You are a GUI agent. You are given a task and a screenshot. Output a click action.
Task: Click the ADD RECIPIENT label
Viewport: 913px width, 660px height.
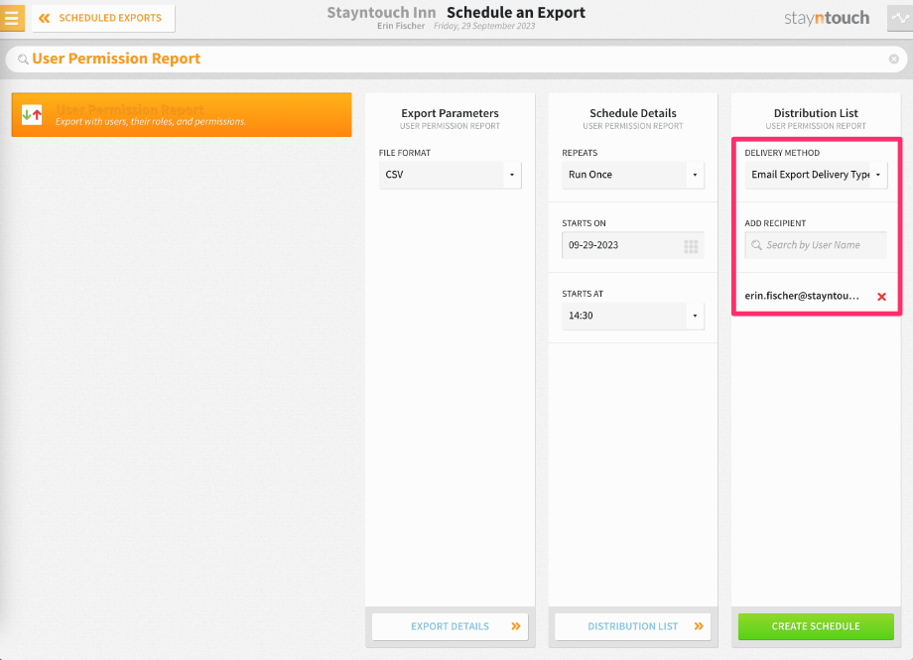pyautogui.click(x=775, y=223)
